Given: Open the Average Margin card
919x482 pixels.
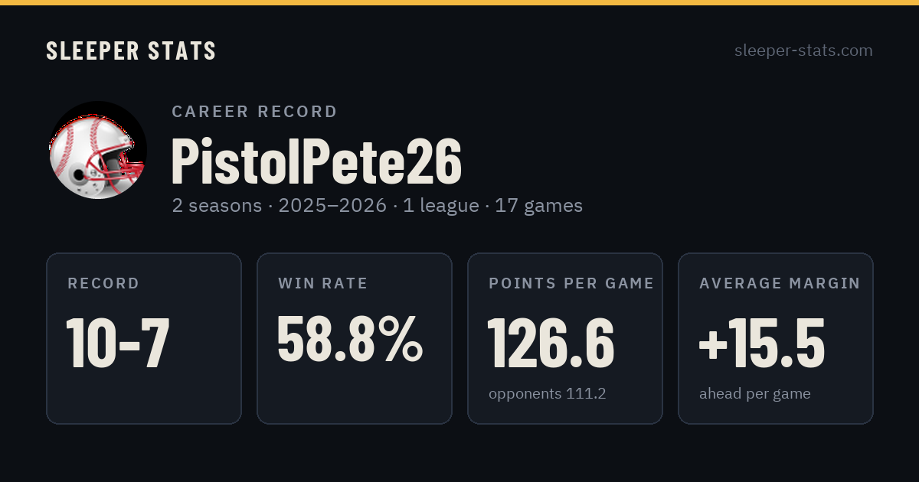Looking at the screenshot, I should pyautogui.click(x=776, y=338).
